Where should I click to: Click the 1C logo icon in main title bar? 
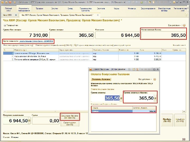point(3,2)
